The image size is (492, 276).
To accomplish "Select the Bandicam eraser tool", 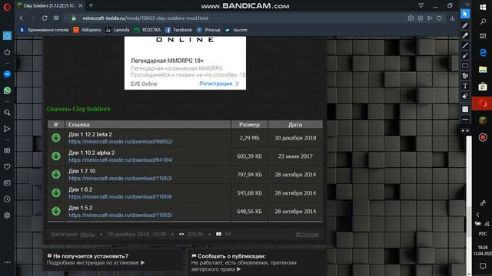I will pos(465,96).
